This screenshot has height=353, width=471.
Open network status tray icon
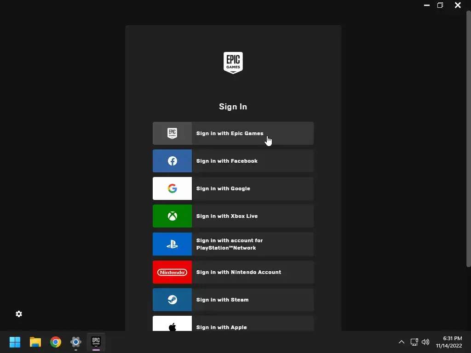point(414,342)
